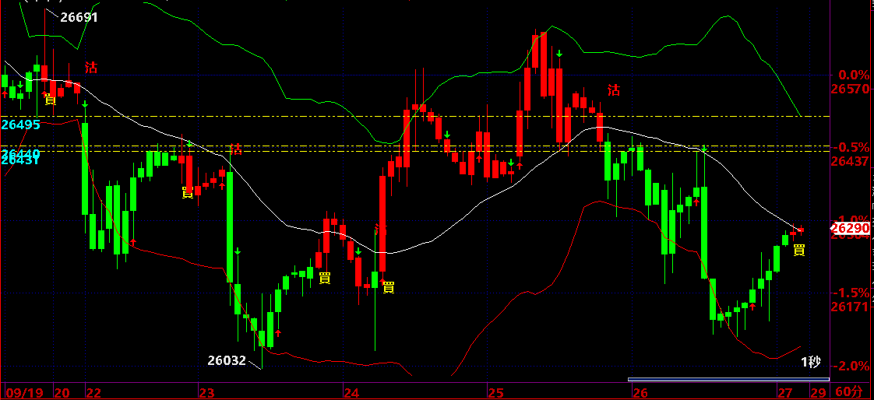This screenshot has height=400, width=874.
Task: Click the 1秒 refresh interval label
Action: coord(811,361)
